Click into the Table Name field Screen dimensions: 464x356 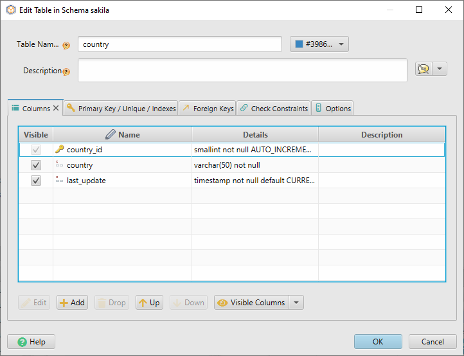pyautogui.click(x=179, y=44)
